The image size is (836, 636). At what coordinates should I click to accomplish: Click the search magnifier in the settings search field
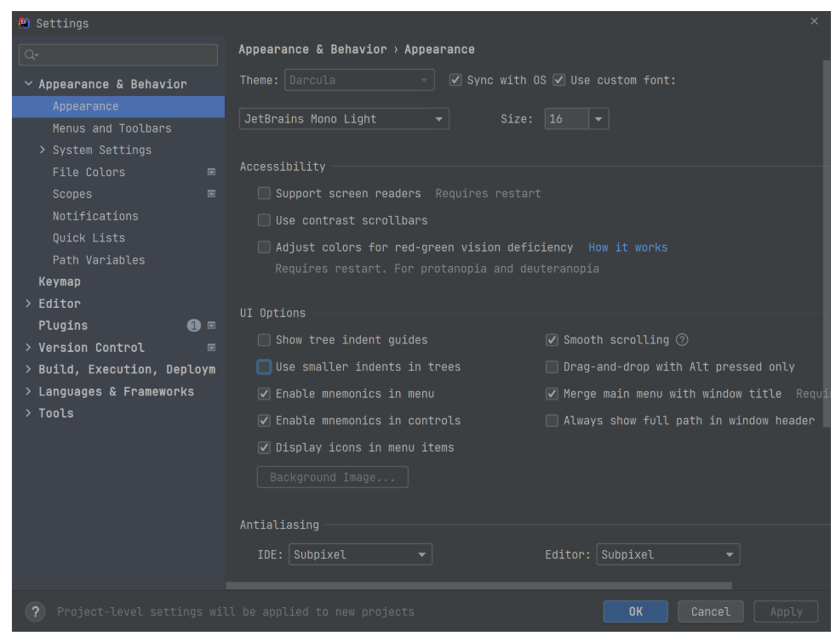29,54
